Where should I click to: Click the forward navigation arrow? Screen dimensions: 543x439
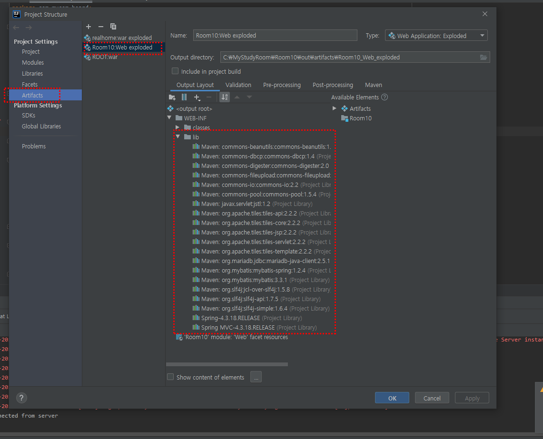tap(29, 28)
